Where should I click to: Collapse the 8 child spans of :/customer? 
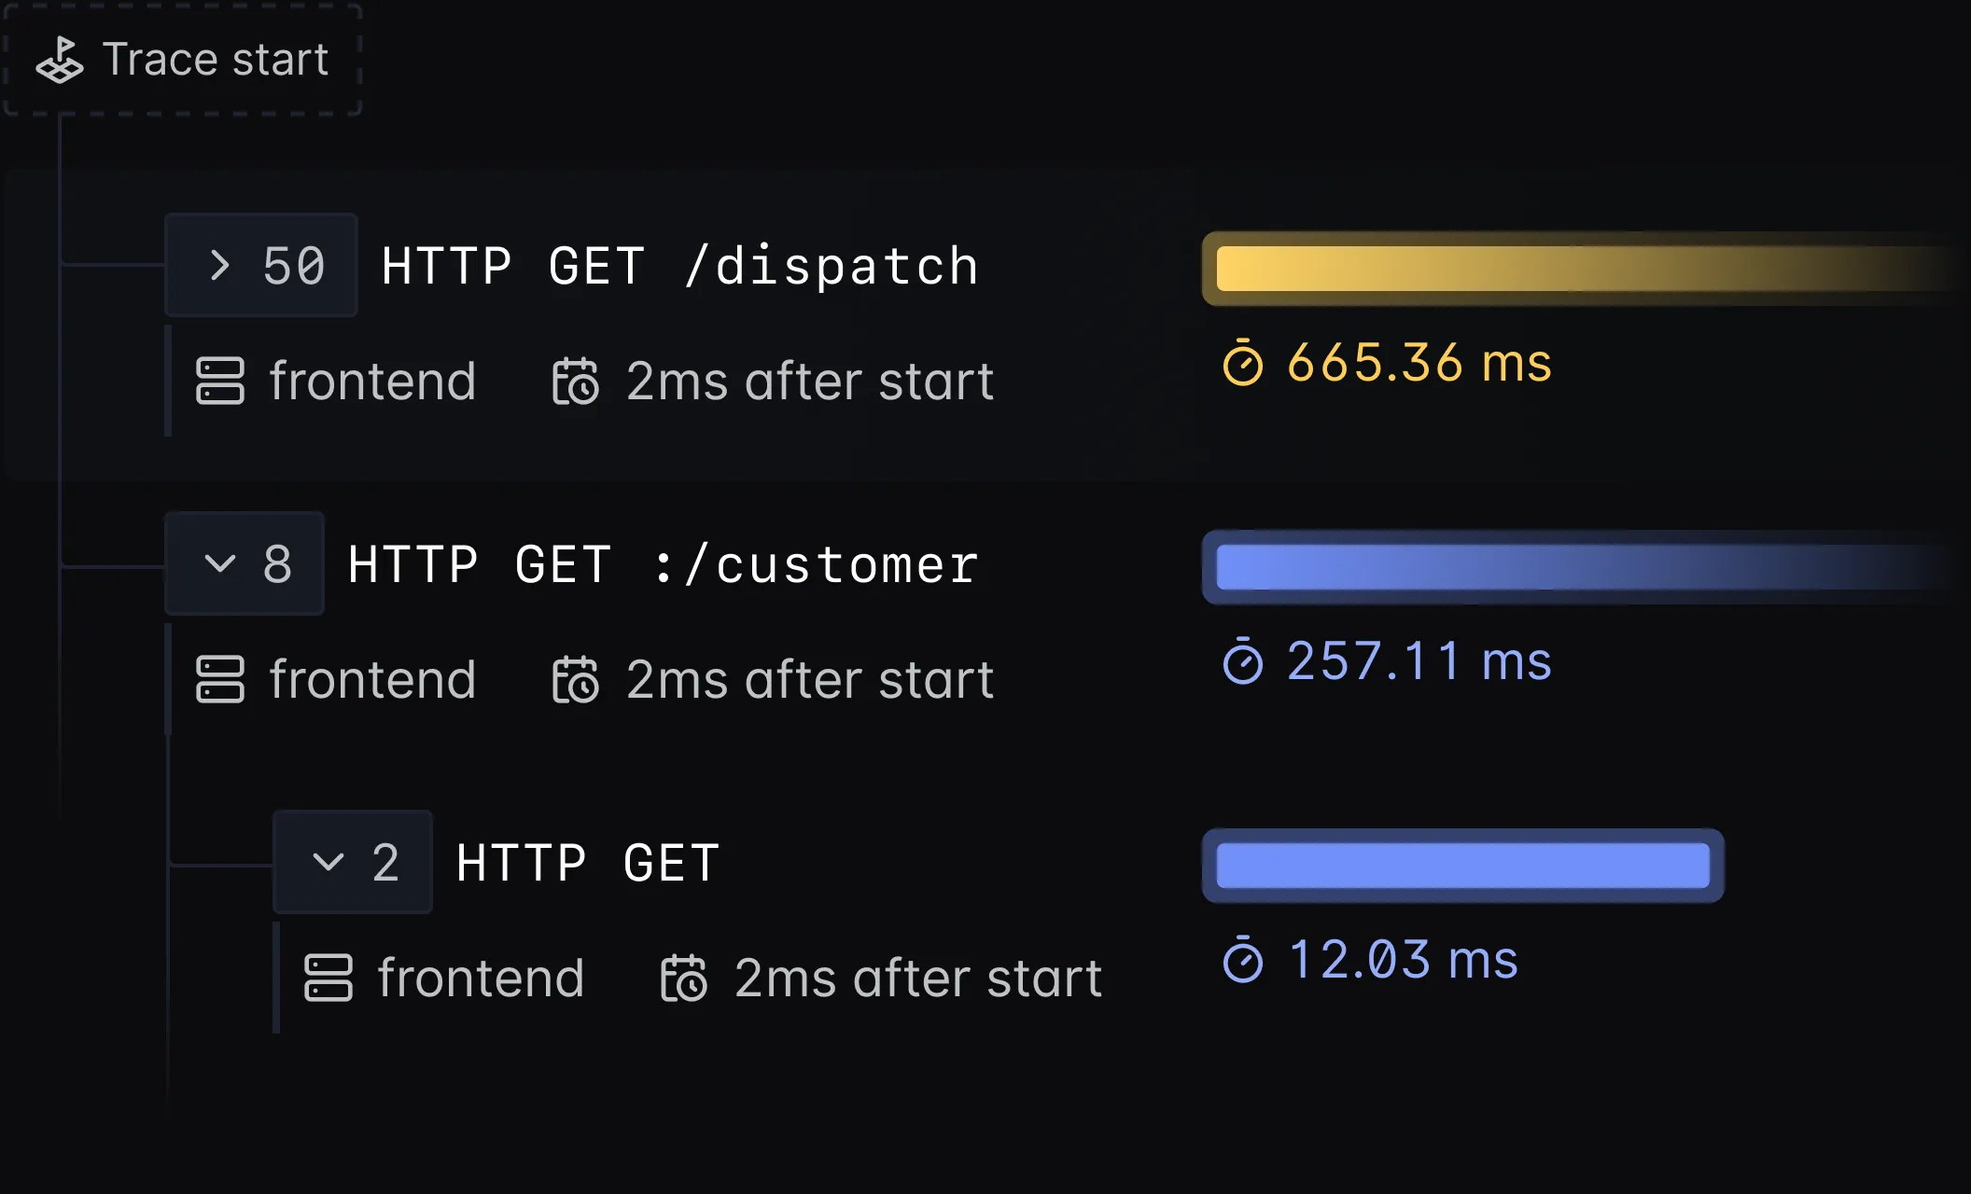[245, 563]
